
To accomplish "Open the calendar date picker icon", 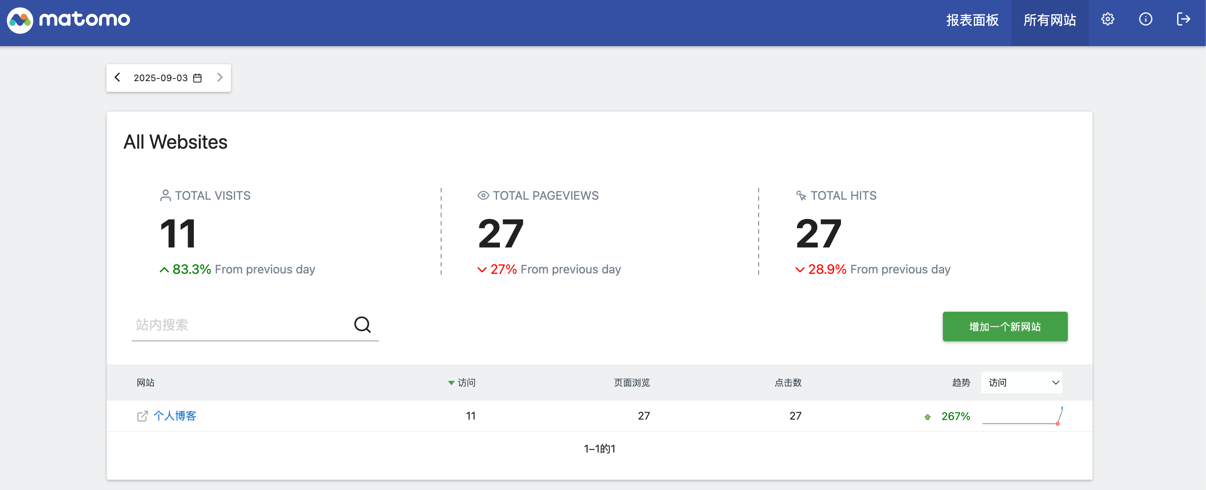I will pyautogui.click(x=198, y=78).
